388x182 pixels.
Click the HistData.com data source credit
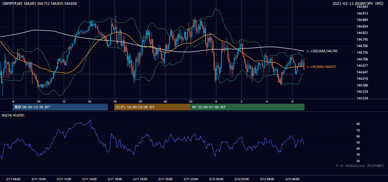[360, 166]
